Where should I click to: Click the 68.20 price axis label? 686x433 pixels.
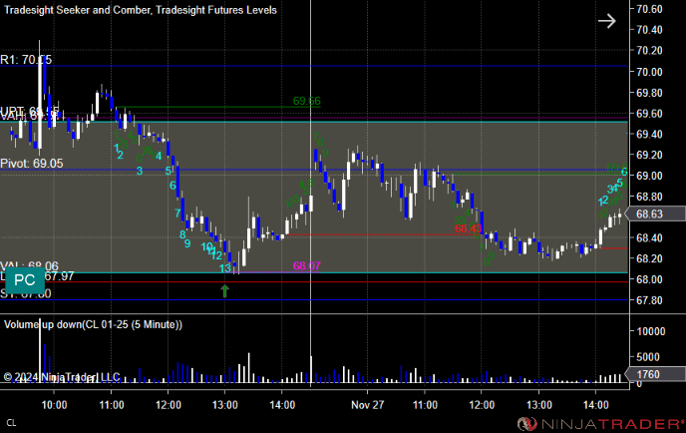[x=649, y=258]
